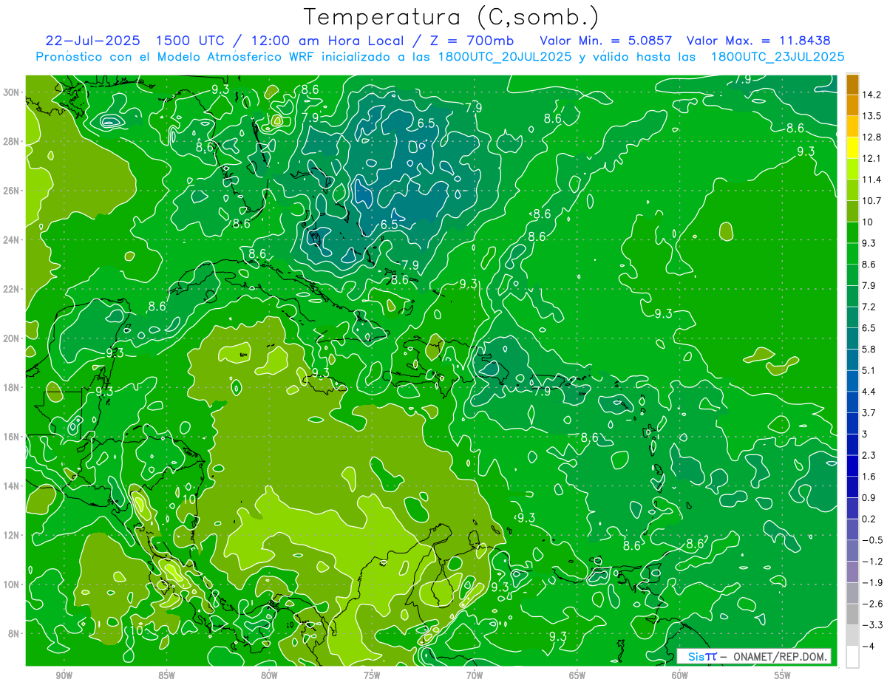Click the 24N latitude axis label
Image resolution: width=887 pixels, height=685 pixels.
[x=12, y=240]
